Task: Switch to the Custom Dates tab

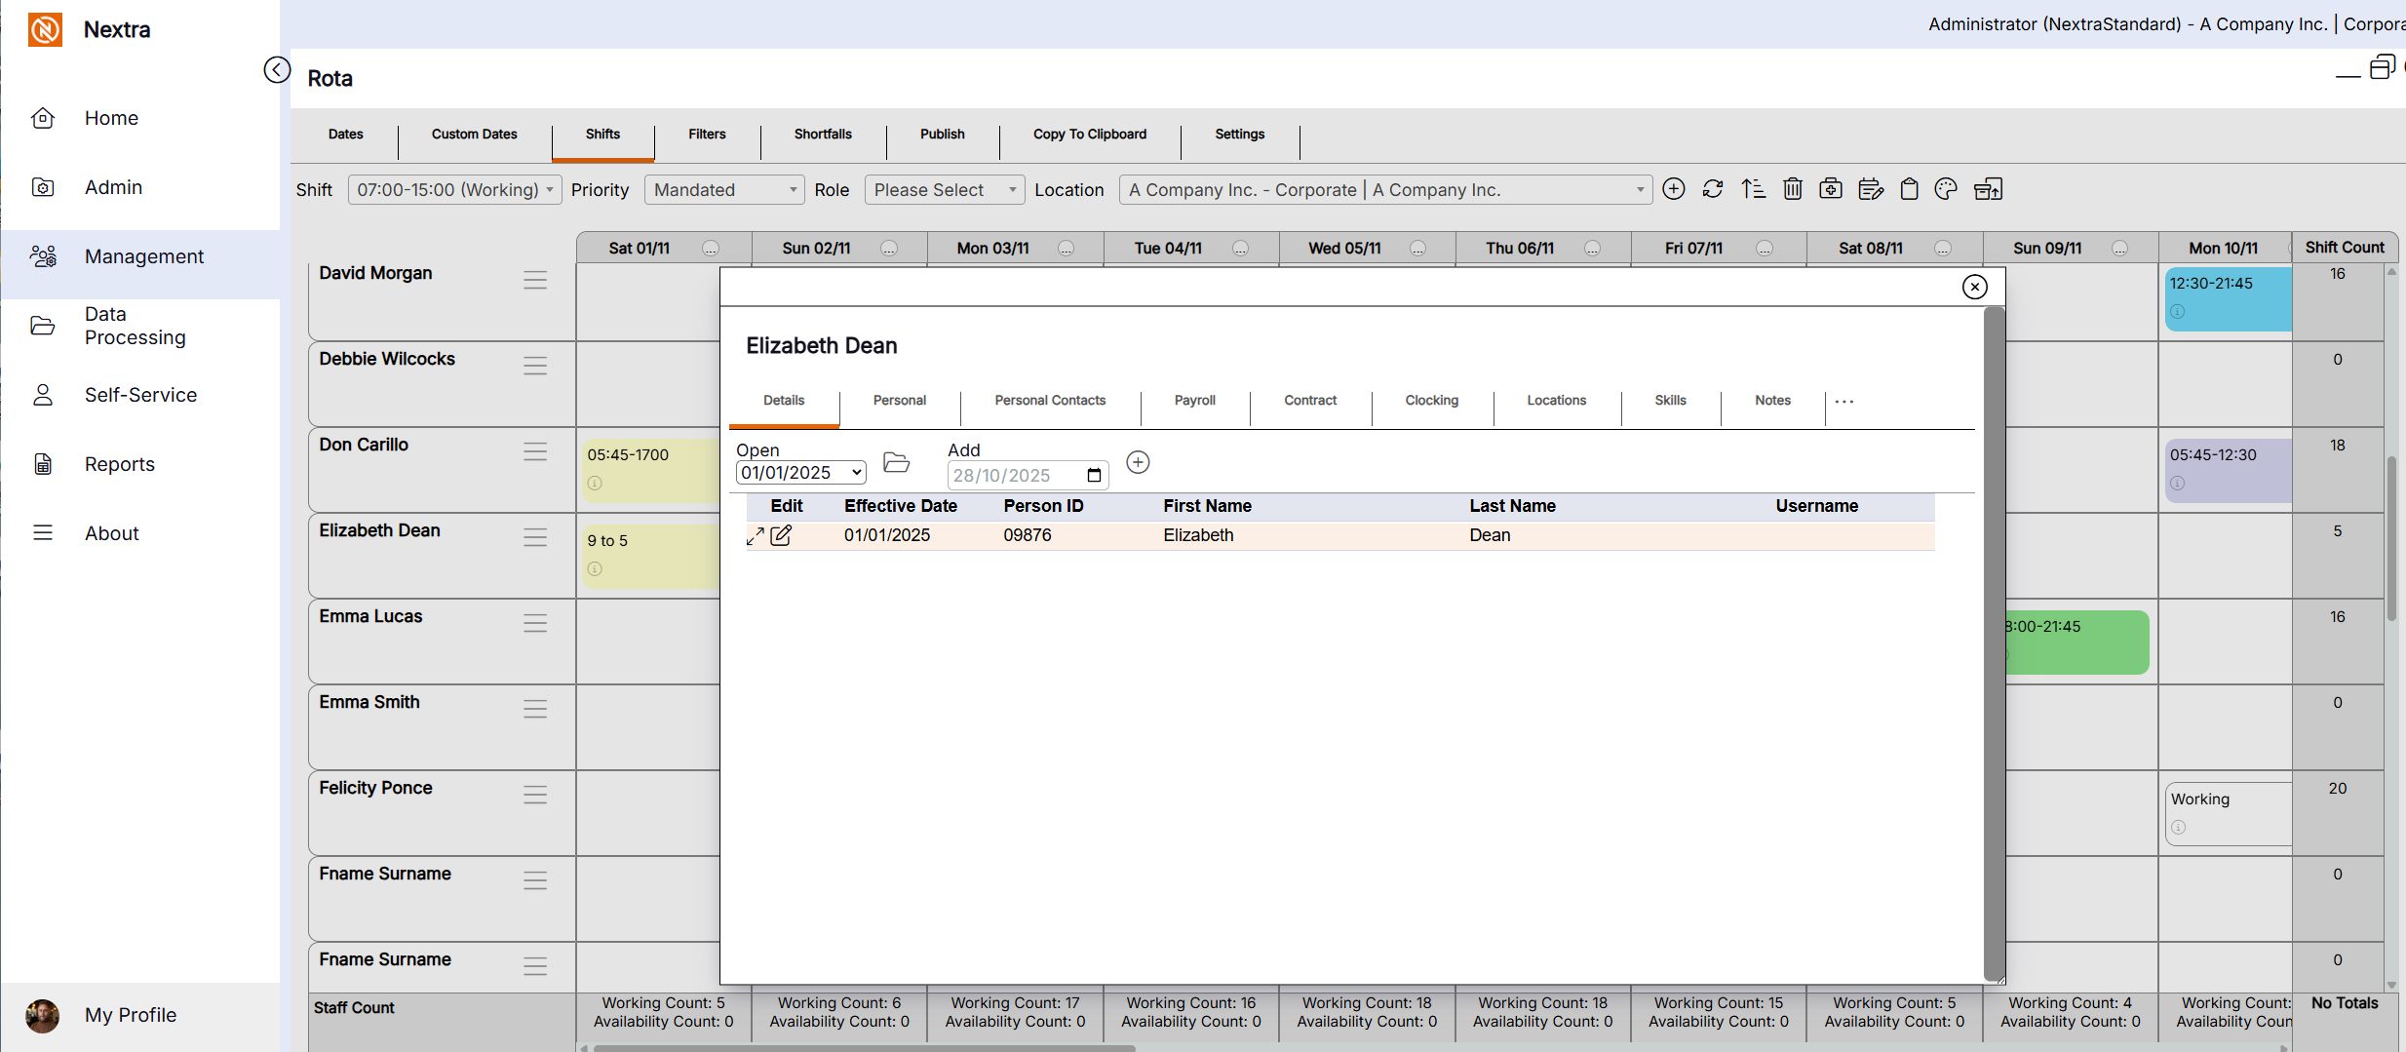Action: pyautogui.click(x=475, y=135)
